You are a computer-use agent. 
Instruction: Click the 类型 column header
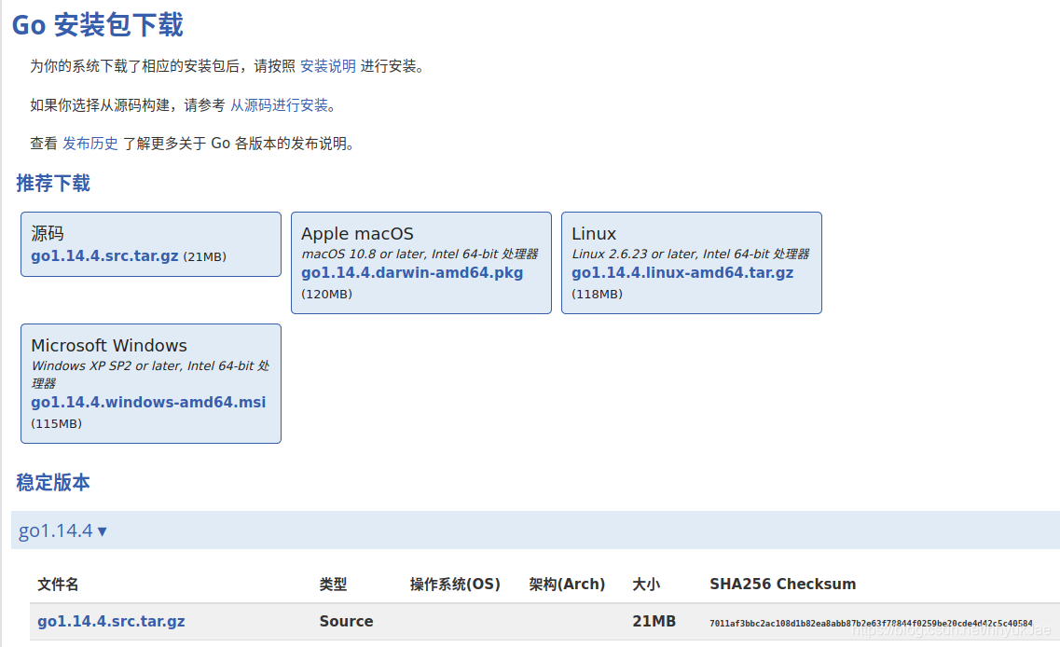[x=333, y=585]
